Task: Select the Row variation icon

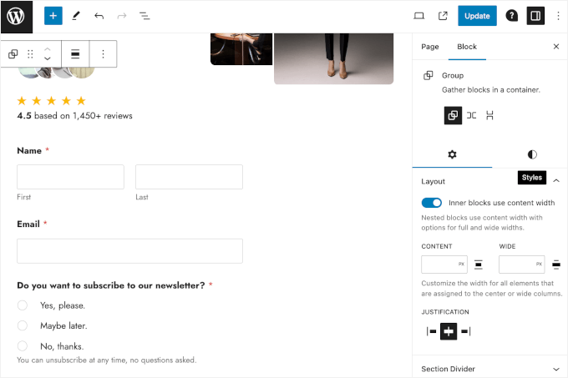Action: pyautogui.click(x=471, y=115)
